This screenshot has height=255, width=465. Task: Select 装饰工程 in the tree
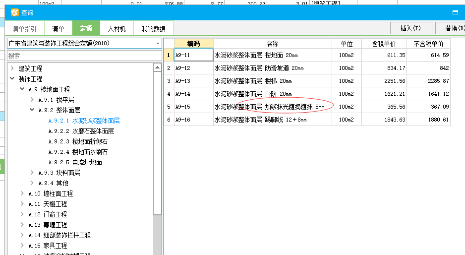30,79
